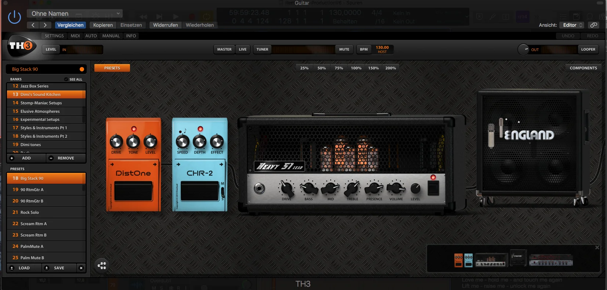Enable LIVE mode

point(243,49)
